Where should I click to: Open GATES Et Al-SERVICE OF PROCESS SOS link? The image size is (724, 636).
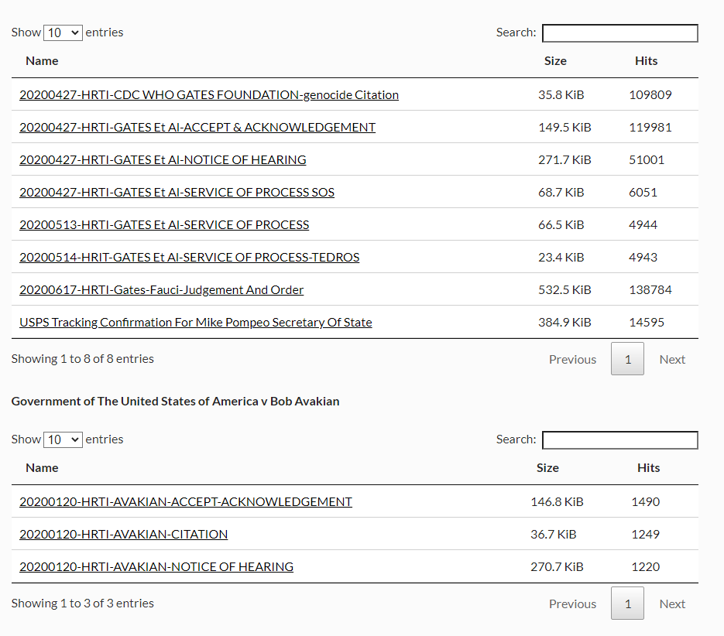coord(177,193)
